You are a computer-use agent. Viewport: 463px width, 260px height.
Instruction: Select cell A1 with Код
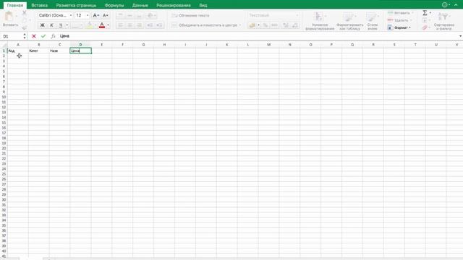click(18, 51)
